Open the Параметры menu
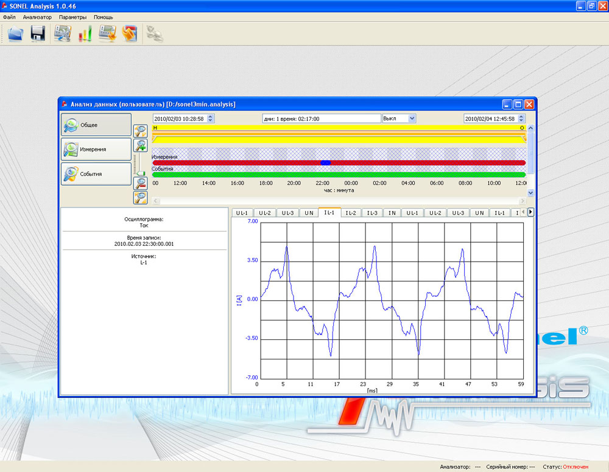Viewport: 609px width, 472px height. pos(72,17)
